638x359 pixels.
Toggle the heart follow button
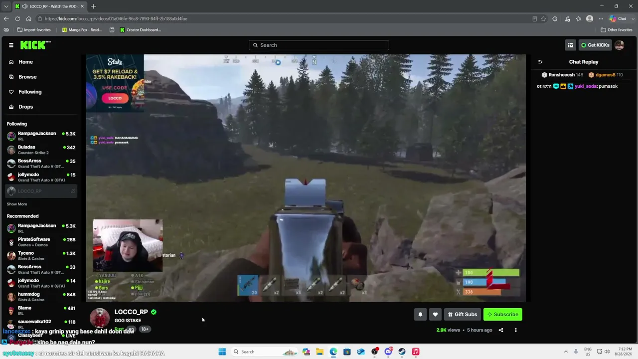click(x=435, y=314)
